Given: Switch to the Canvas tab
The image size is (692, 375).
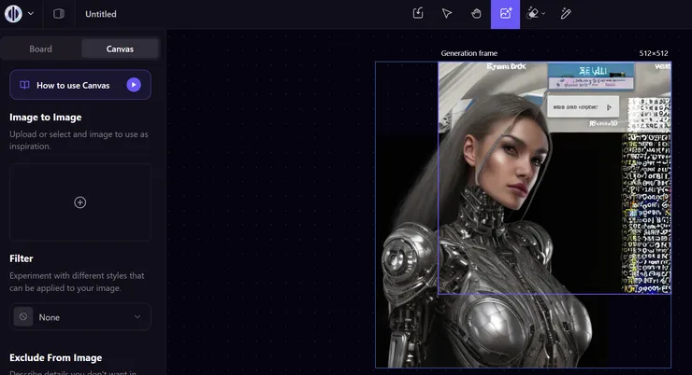Looking at the screenshot, I should (x=120, y=49).
